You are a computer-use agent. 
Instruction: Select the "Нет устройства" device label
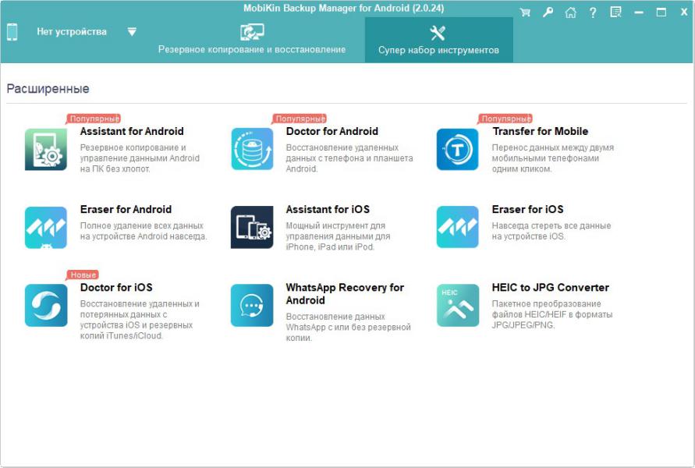tap(72, 32)
